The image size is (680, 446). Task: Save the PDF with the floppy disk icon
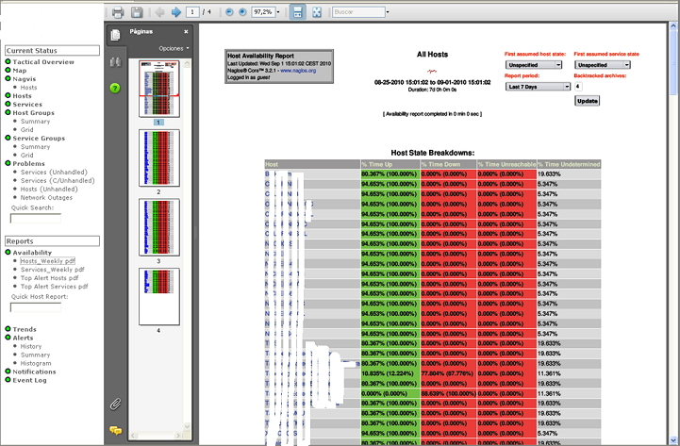[137, 12]
